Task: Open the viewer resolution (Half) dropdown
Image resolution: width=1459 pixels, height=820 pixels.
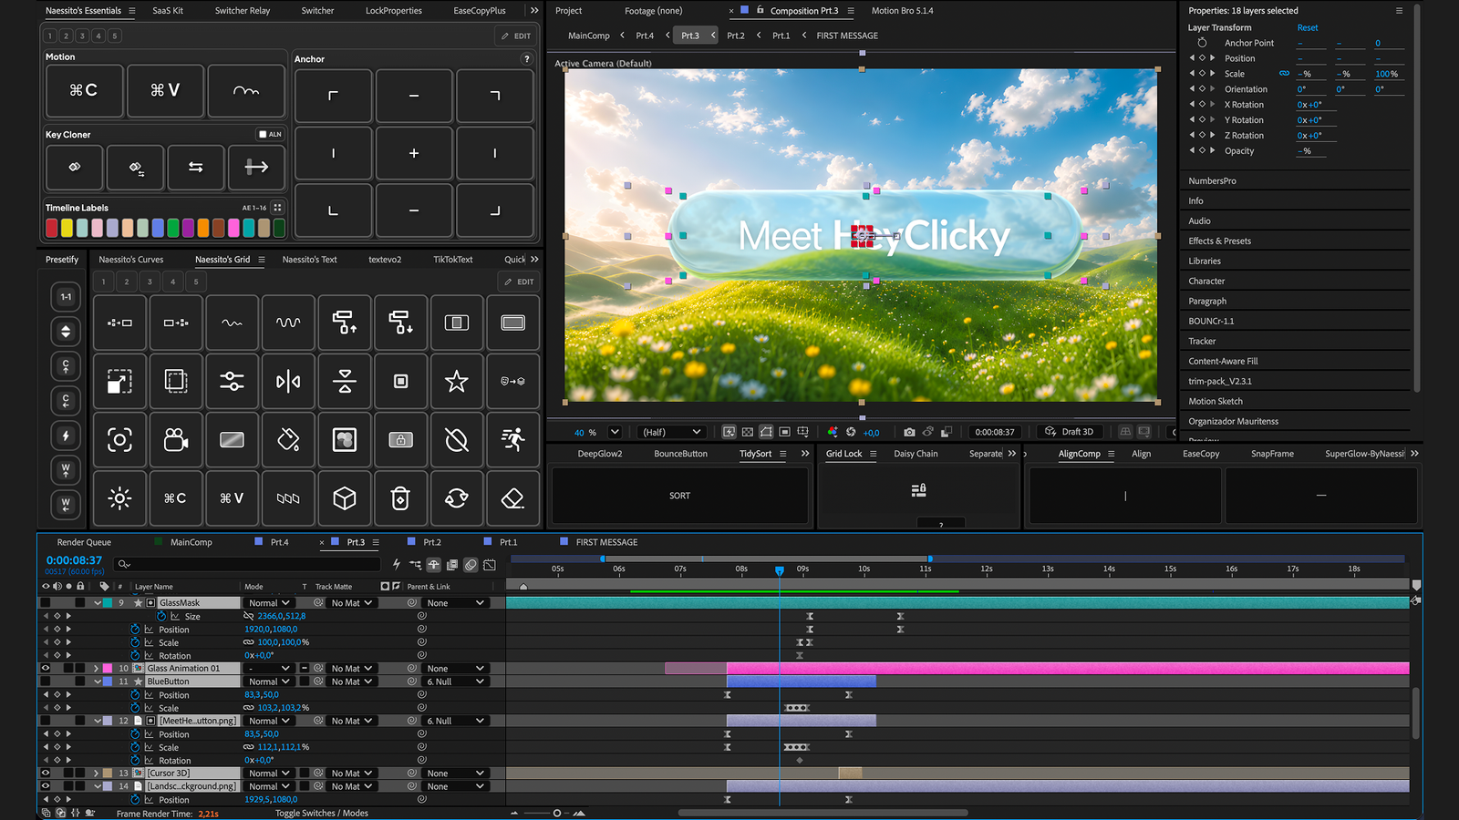Action: pos(671,432)
